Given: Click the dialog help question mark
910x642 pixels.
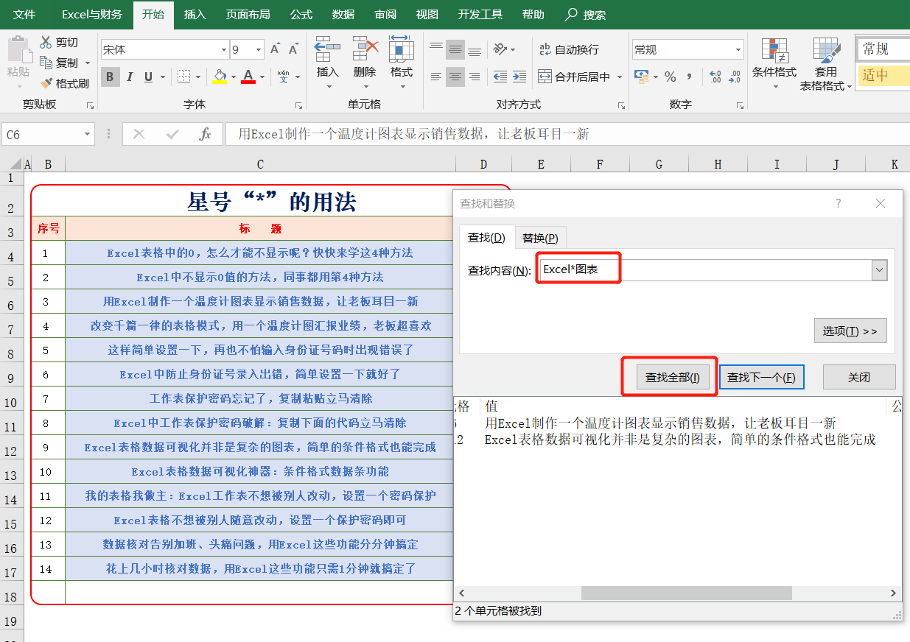Looking at the screenshot, I should (838, 204).
